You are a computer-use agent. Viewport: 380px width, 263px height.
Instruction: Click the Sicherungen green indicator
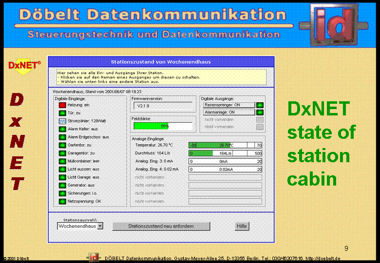coord(62,193)
